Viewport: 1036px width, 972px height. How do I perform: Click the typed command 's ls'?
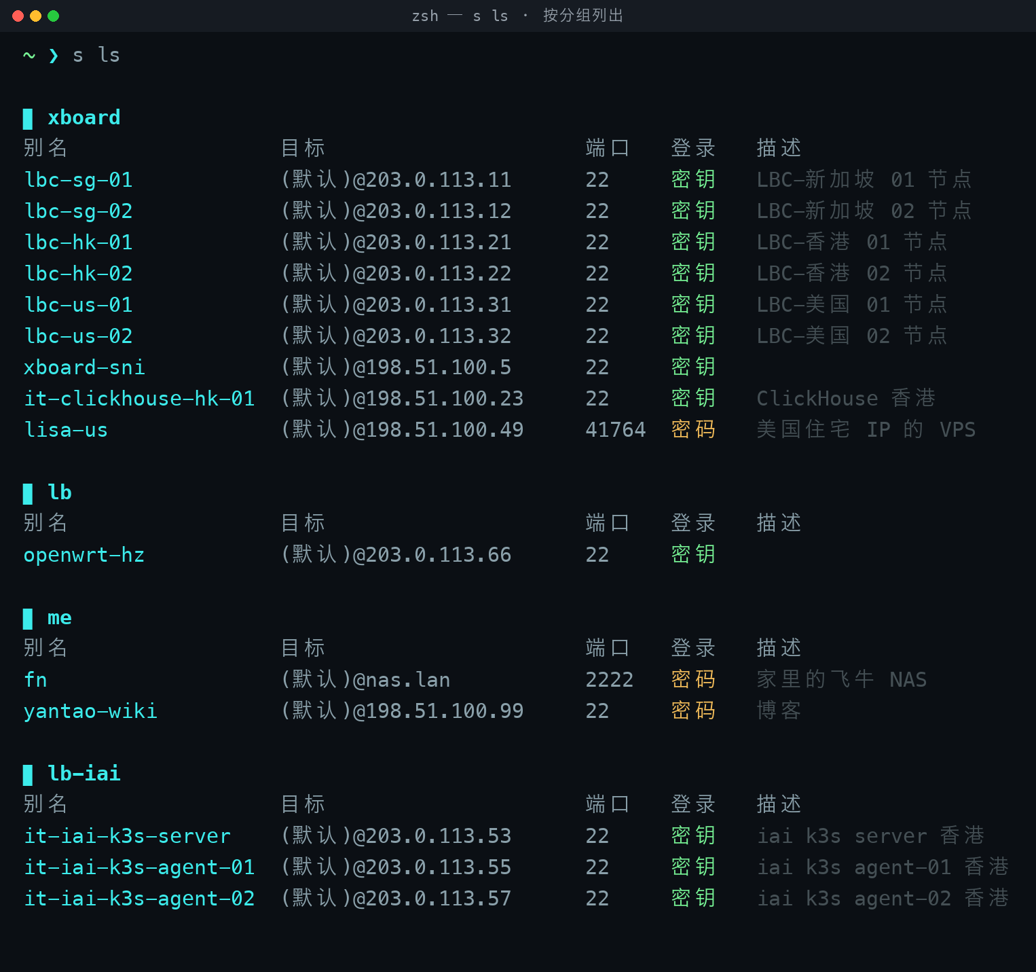(96, 55)
